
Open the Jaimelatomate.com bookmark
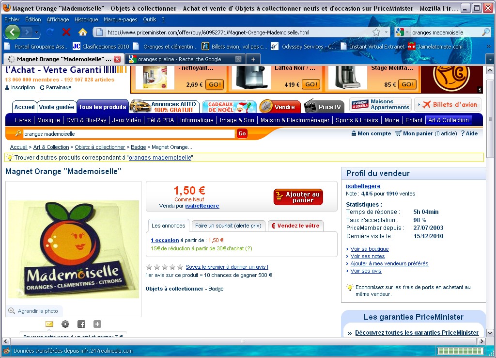tap(435, 47)
